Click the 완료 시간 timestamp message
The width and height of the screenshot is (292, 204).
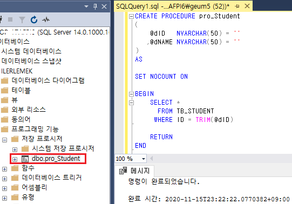[209, 199]
